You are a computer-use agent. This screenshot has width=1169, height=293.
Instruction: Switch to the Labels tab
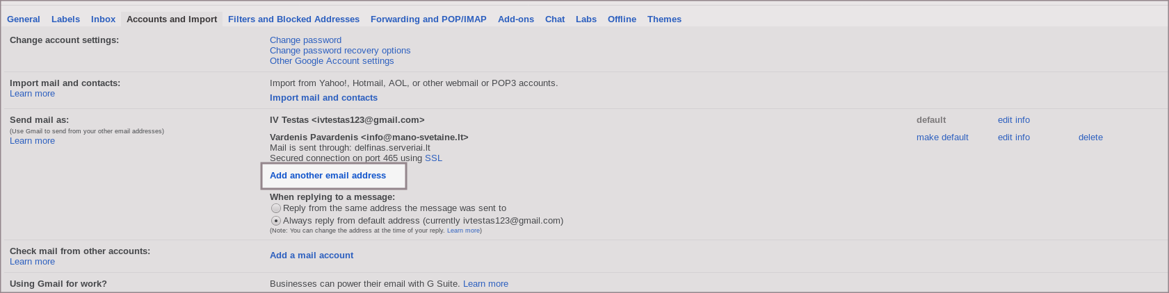coord(65,19)
